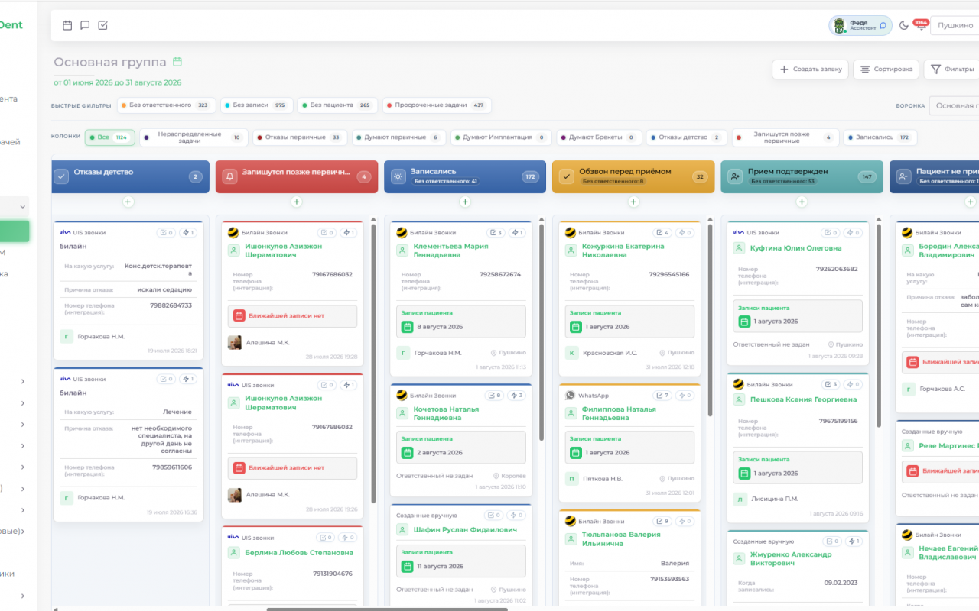Click the lightning badge on Кочетова Наталья card
The height and width of the screenshot is (611, 979).
tap(517, 395)
